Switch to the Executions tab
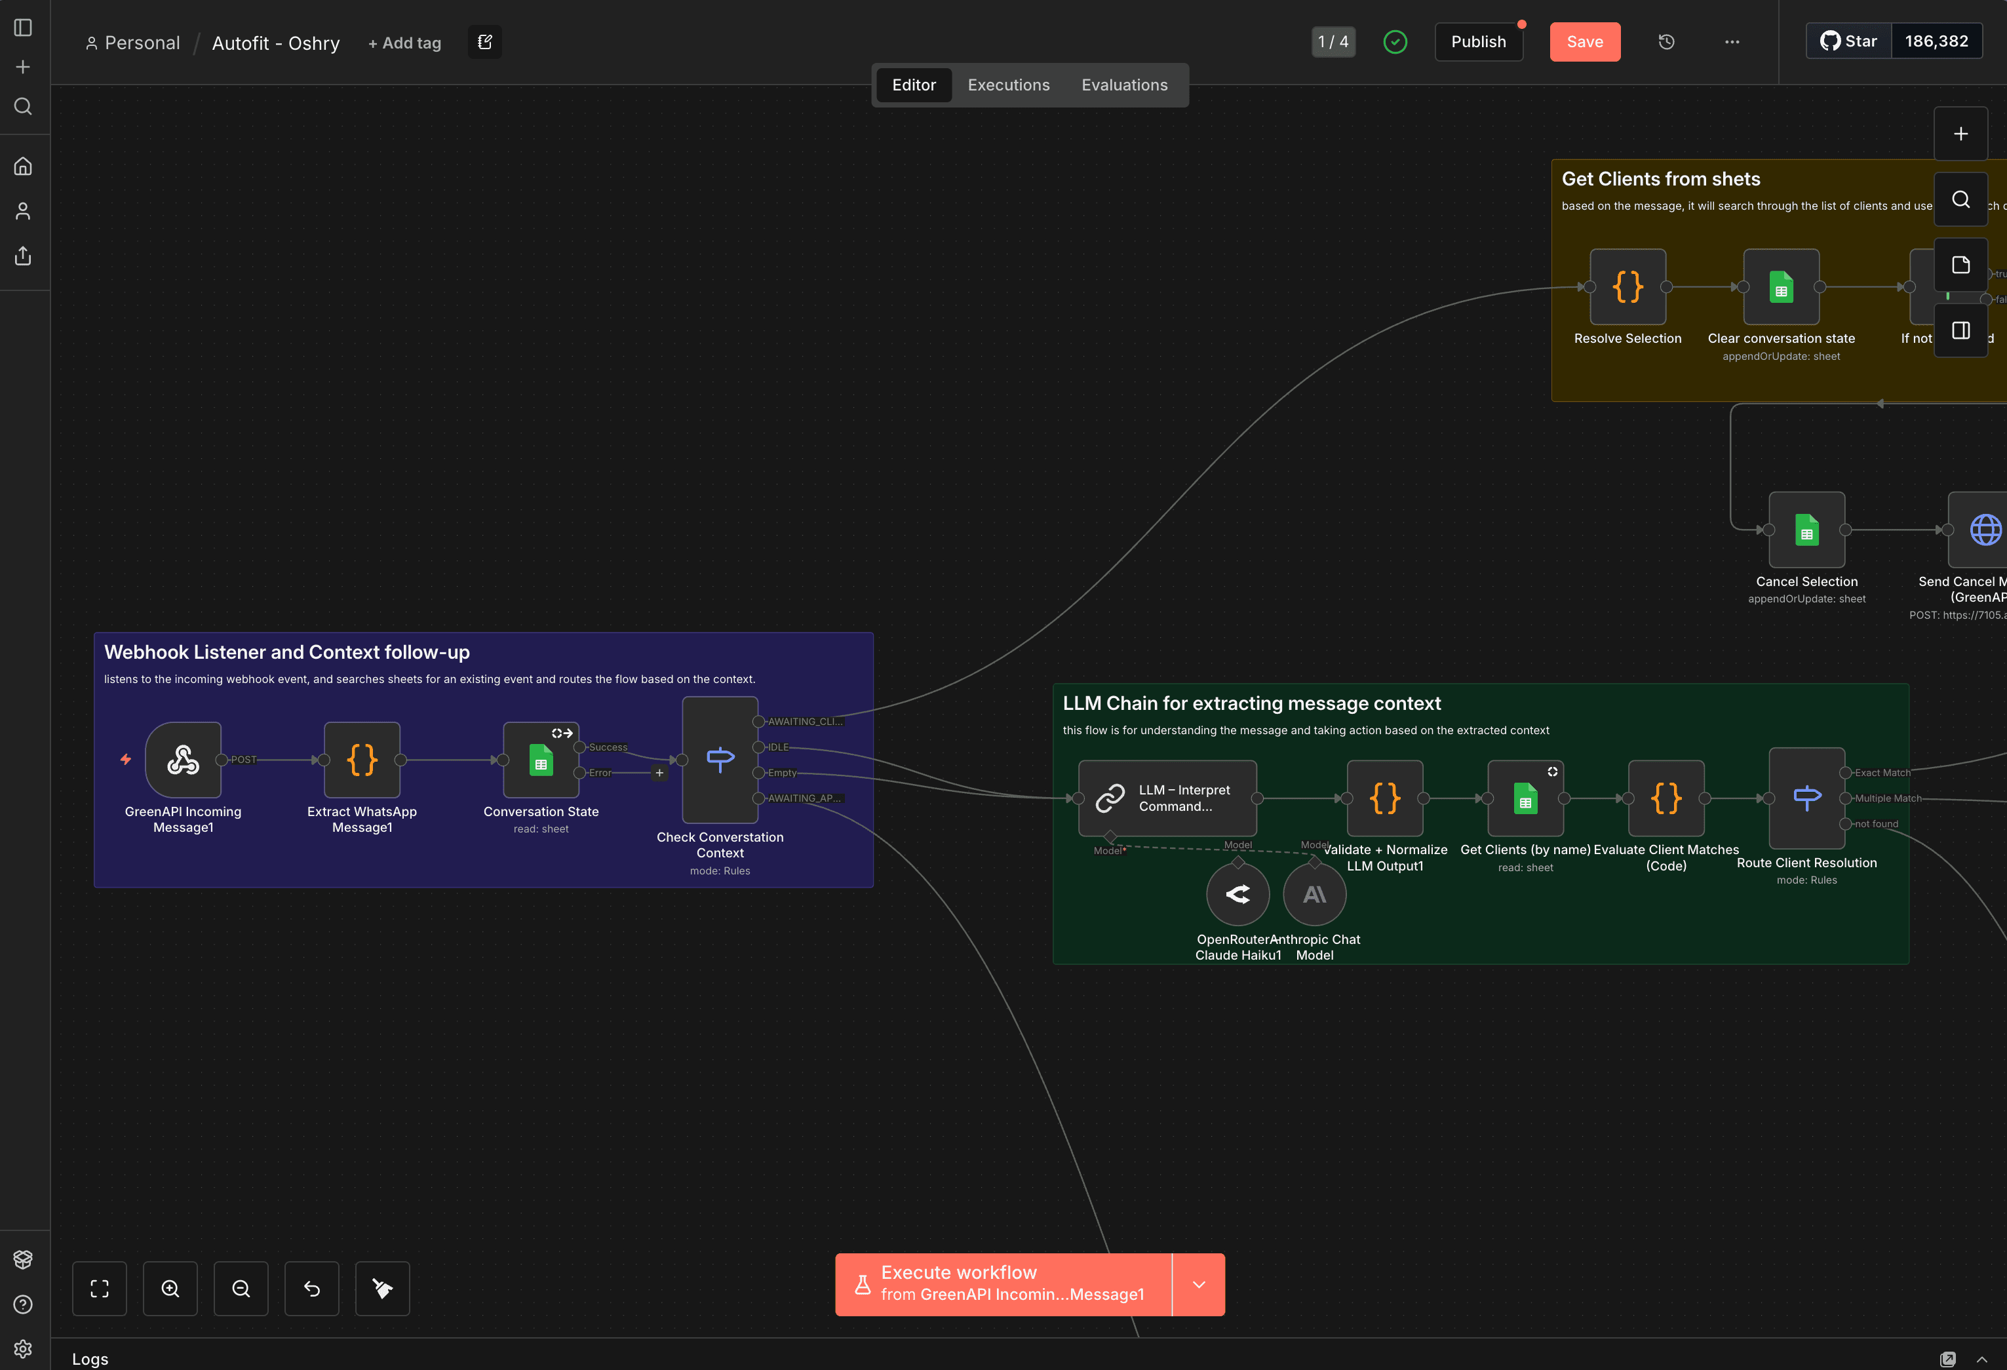 1009,85
